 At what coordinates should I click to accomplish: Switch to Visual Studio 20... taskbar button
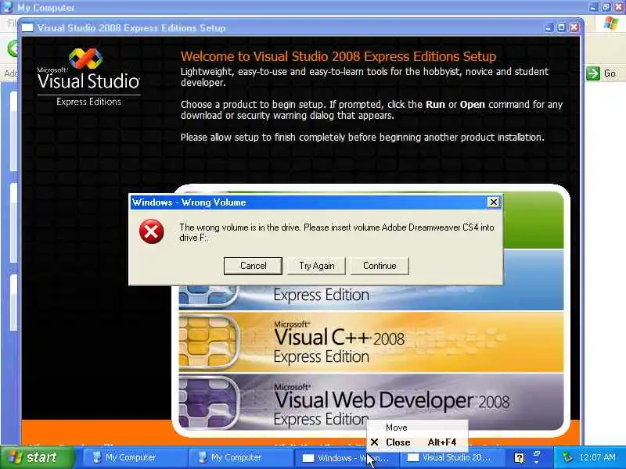pos(452,458)
